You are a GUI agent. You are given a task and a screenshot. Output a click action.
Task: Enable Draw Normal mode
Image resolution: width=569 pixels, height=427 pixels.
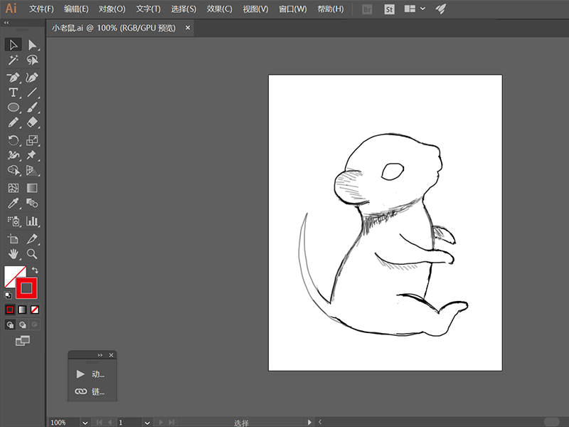tap(10, 325)
